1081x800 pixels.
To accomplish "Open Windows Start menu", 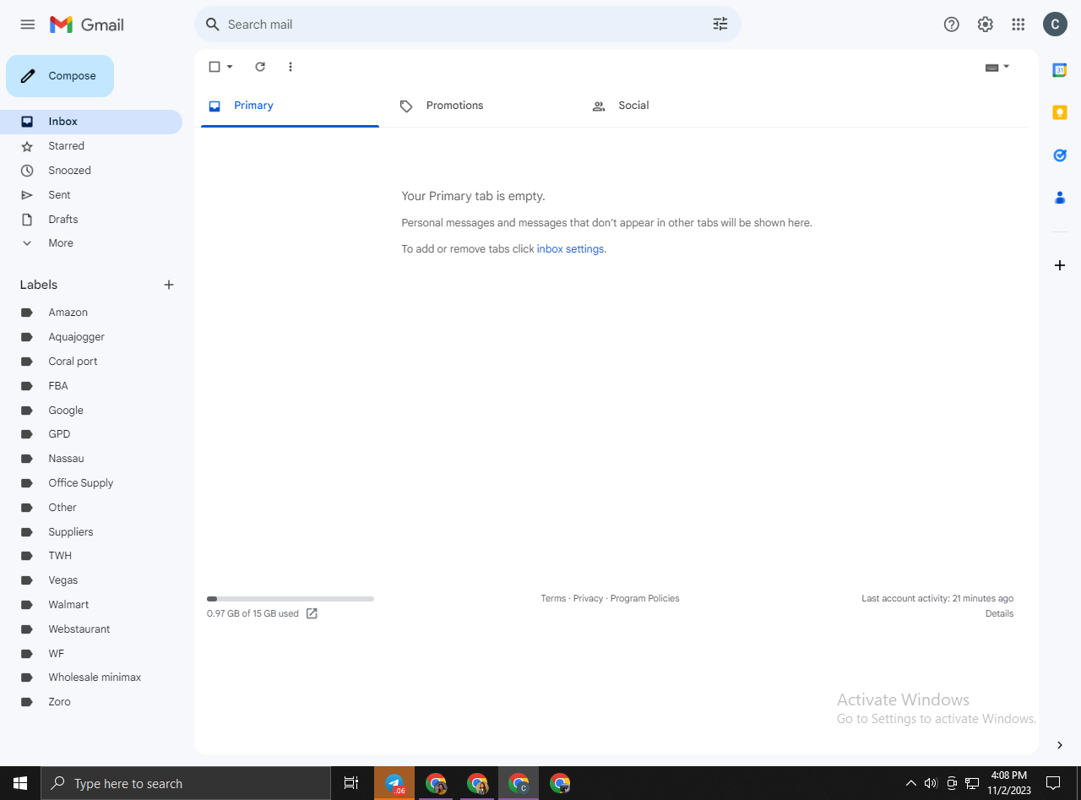I will (x=20, y=783).
